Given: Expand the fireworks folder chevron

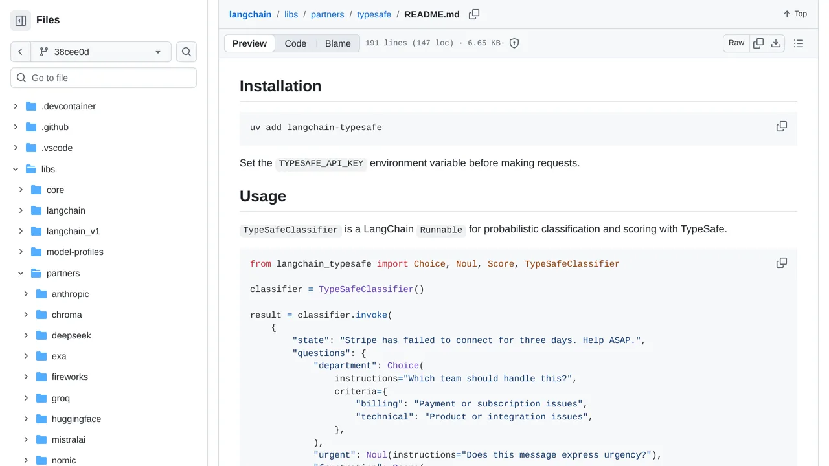Looking at the screenshot, I should tap(26, 377).
